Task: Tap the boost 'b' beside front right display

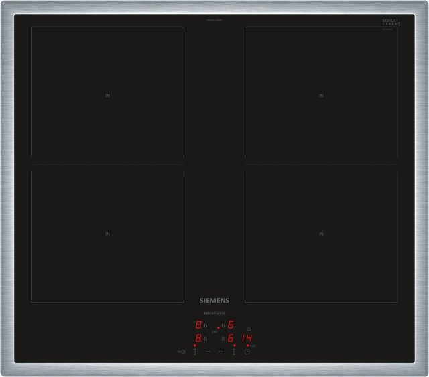Action: coord(223,339)
